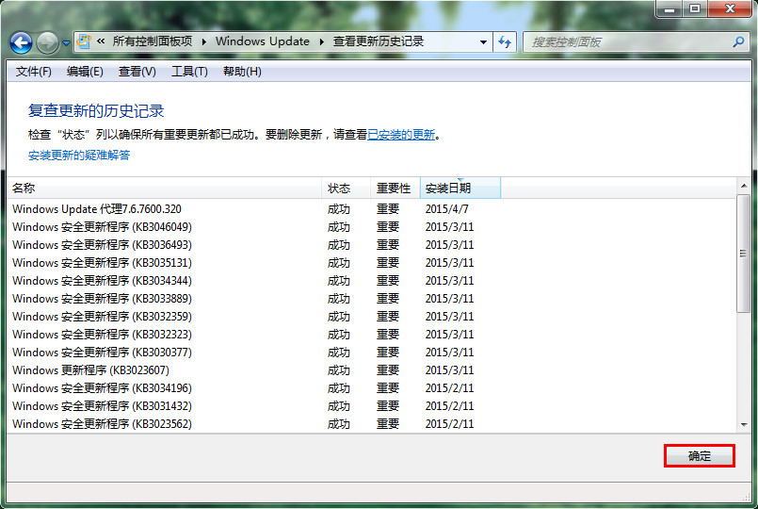Select update KB3034196 row
Viewport: 758px width, 509px height.
pos(371,388)
